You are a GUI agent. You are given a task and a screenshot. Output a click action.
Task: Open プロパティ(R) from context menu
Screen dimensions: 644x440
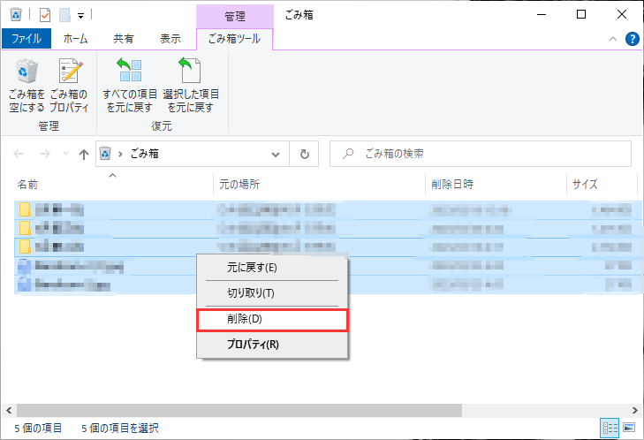(272, 345)
